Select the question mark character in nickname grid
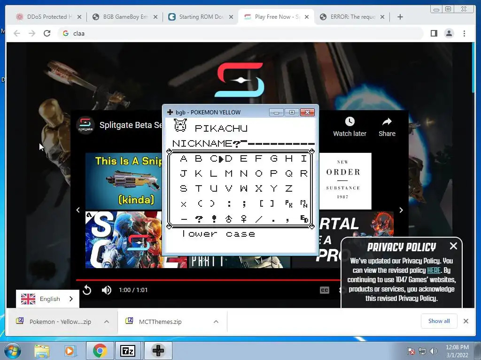The image size is (481, 360). (199, 218)
